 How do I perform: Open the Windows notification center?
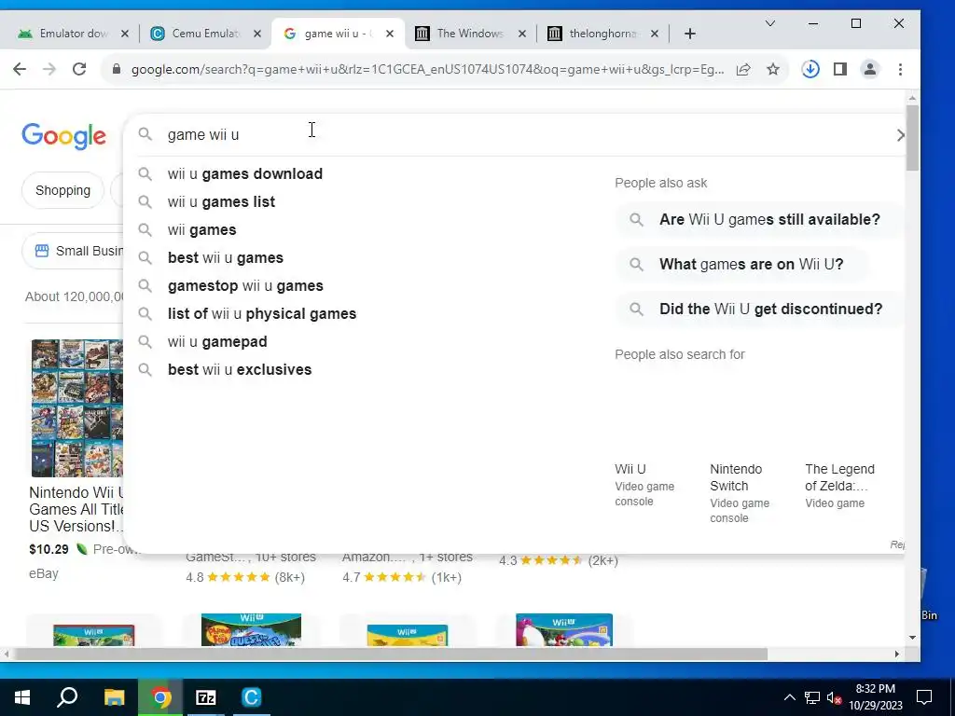924,697
